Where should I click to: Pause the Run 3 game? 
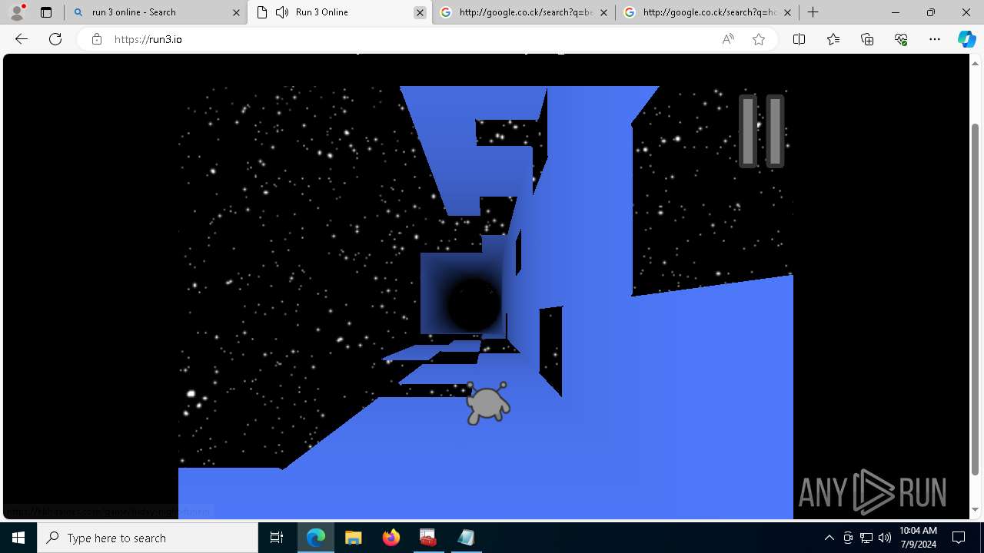[x=761, y=131]
